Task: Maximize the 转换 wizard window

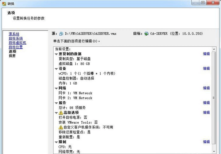Action: click(203, 3)
